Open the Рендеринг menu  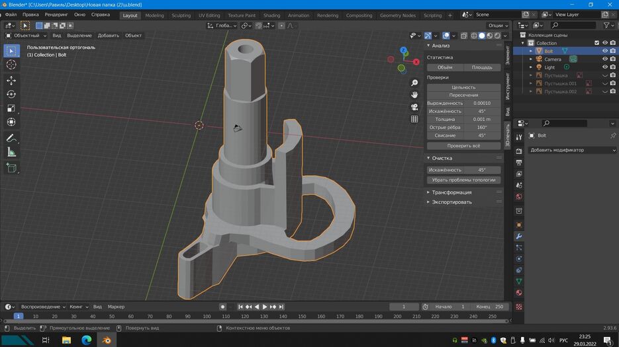click(x=56, y=15)
